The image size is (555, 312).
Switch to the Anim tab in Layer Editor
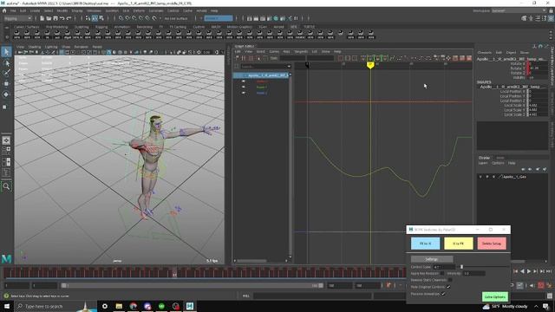[x=499, y=158]
